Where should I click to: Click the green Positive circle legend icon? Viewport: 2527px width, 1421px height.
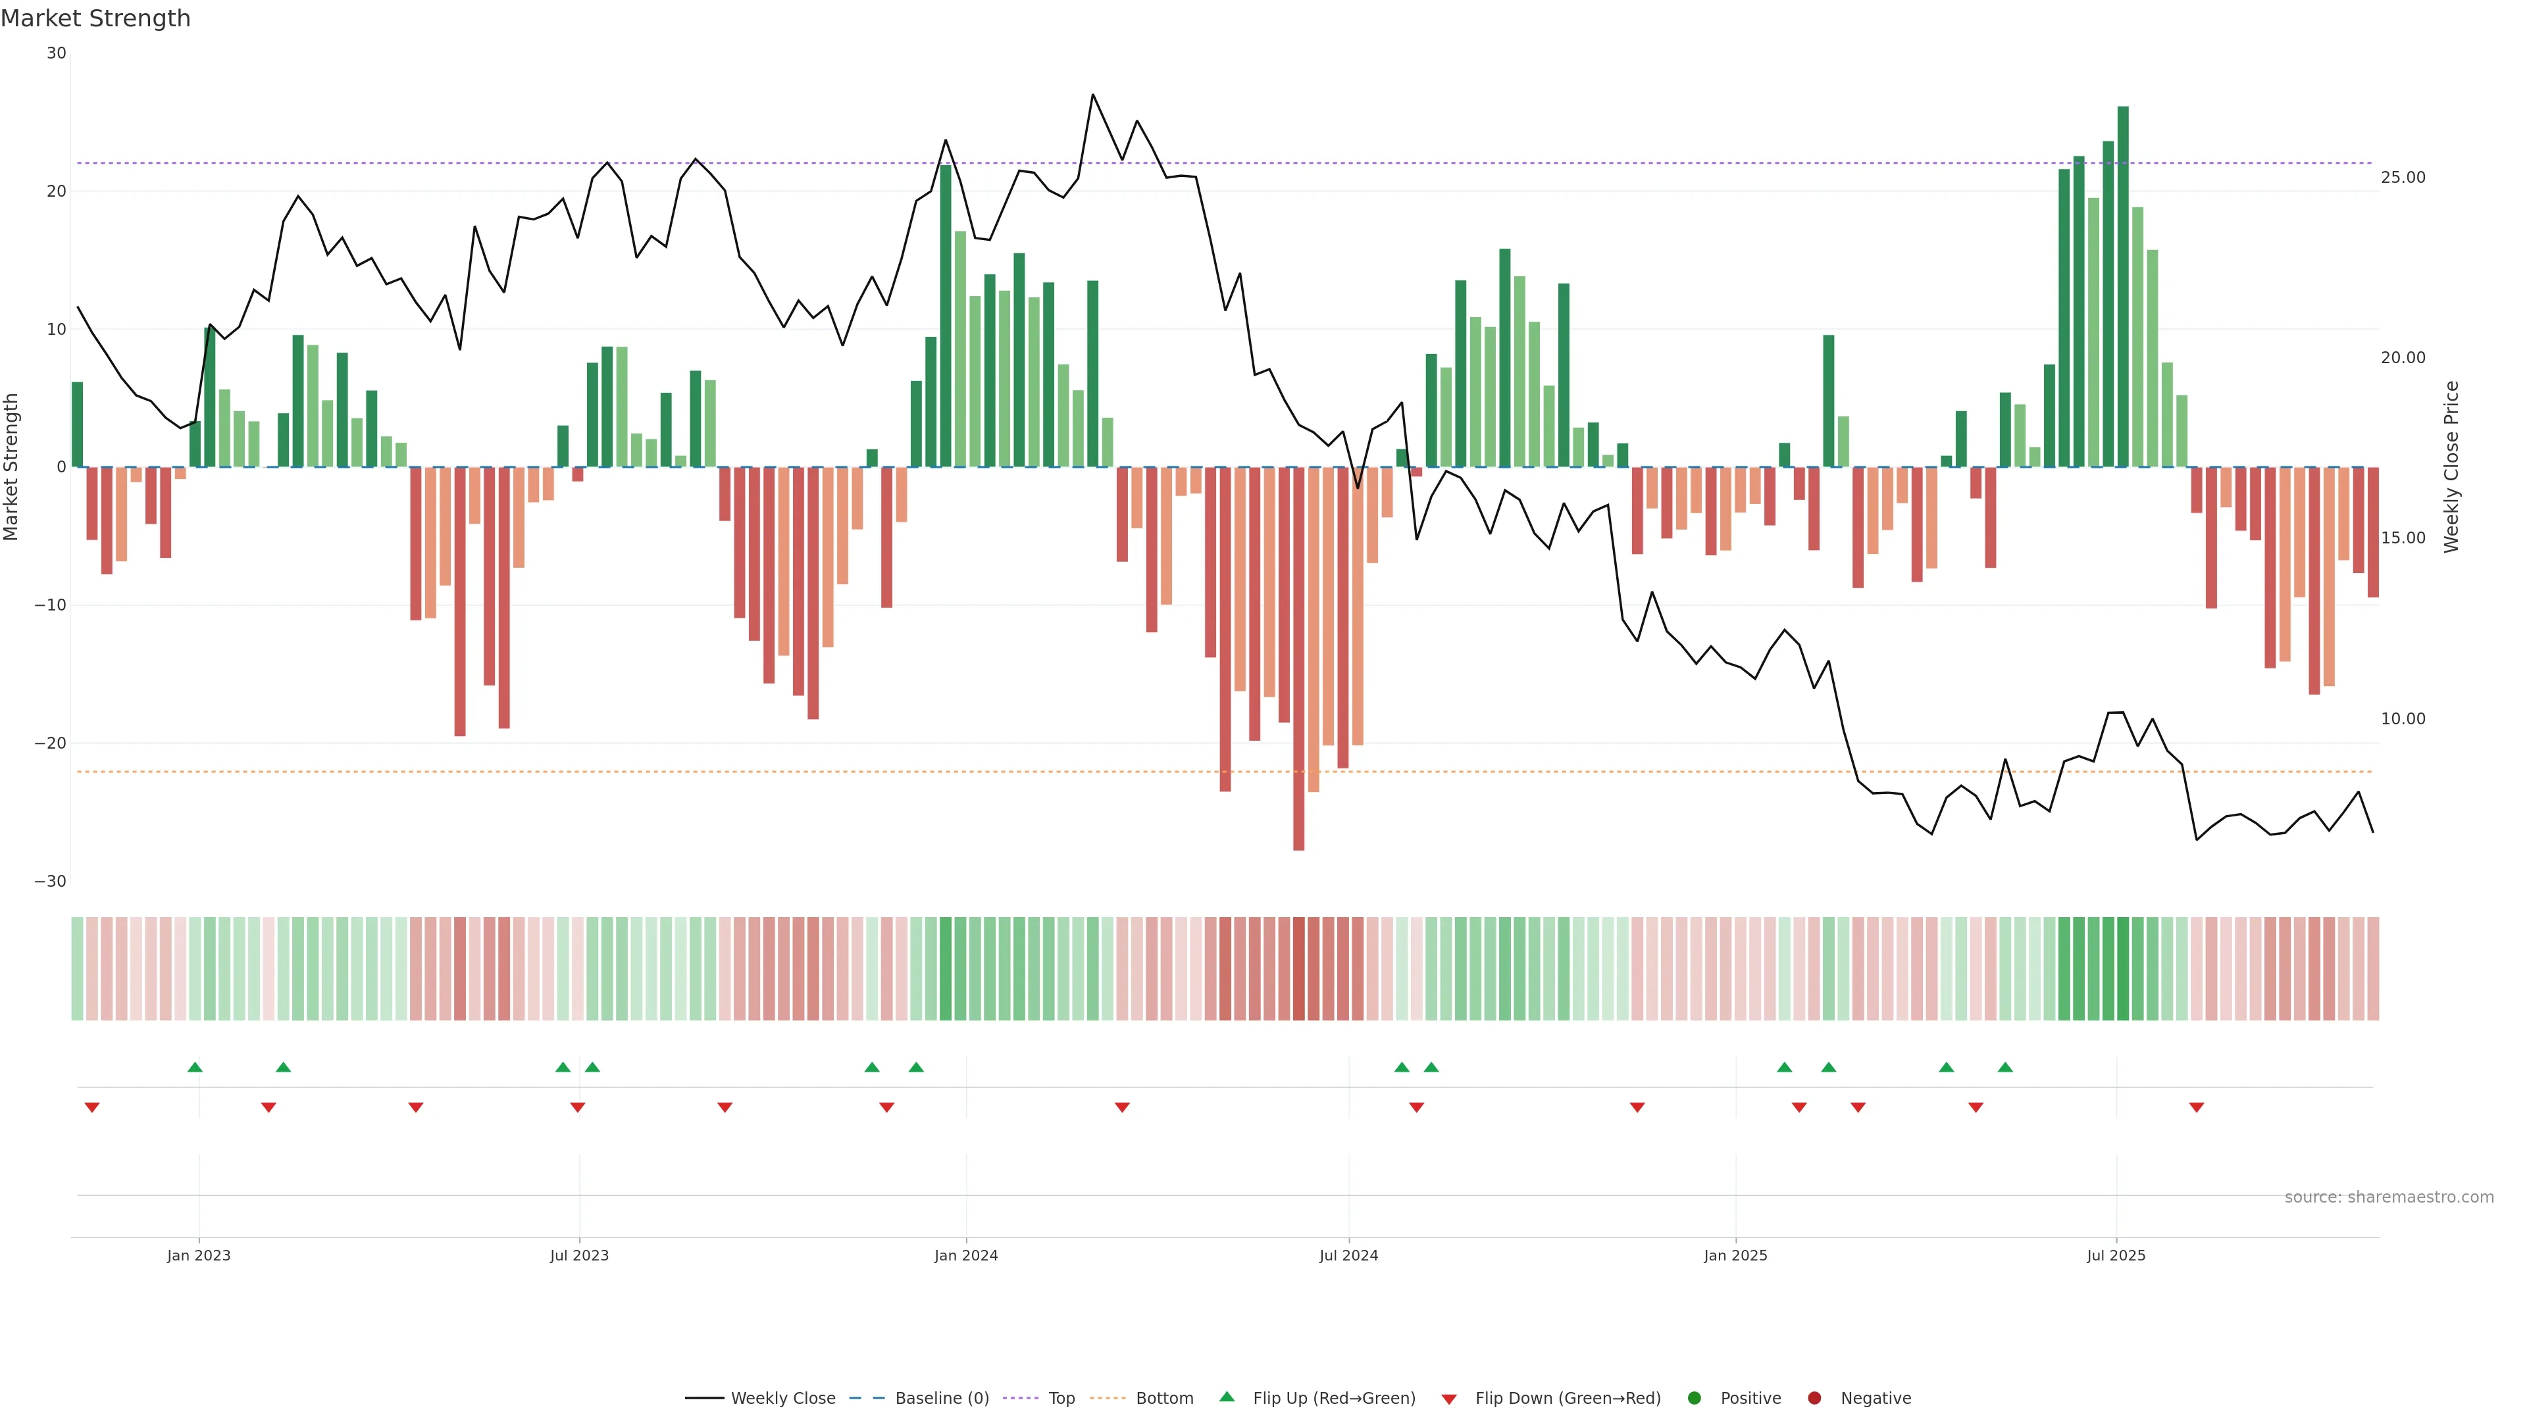point(1694,1399)
